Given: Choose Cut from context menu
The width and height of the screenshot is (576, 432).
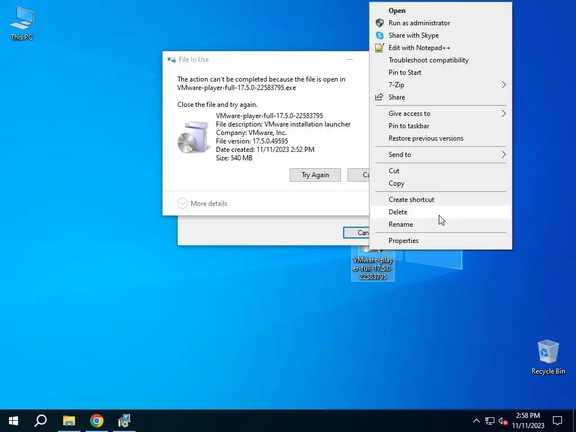Looking at the screenshot, I should point(440,171).
